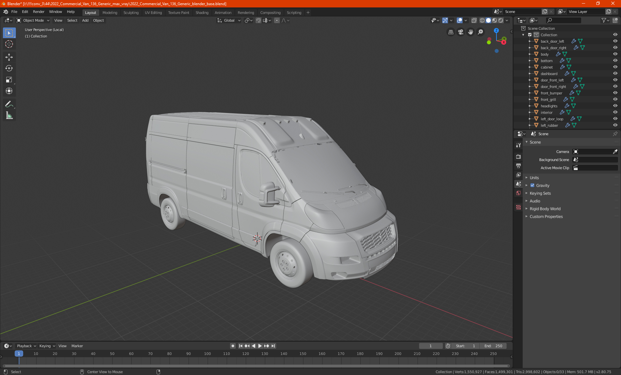Viewport: 621px width, 375px height.
Task: Select the Cursor tool
Action: tap(9, 44)
